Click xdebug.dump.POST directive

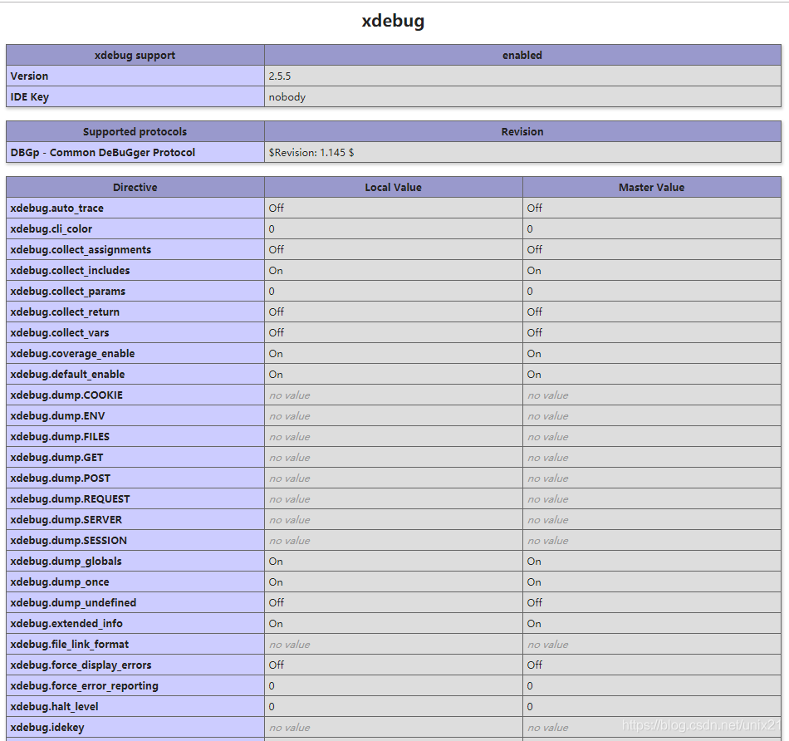(61, 478)
